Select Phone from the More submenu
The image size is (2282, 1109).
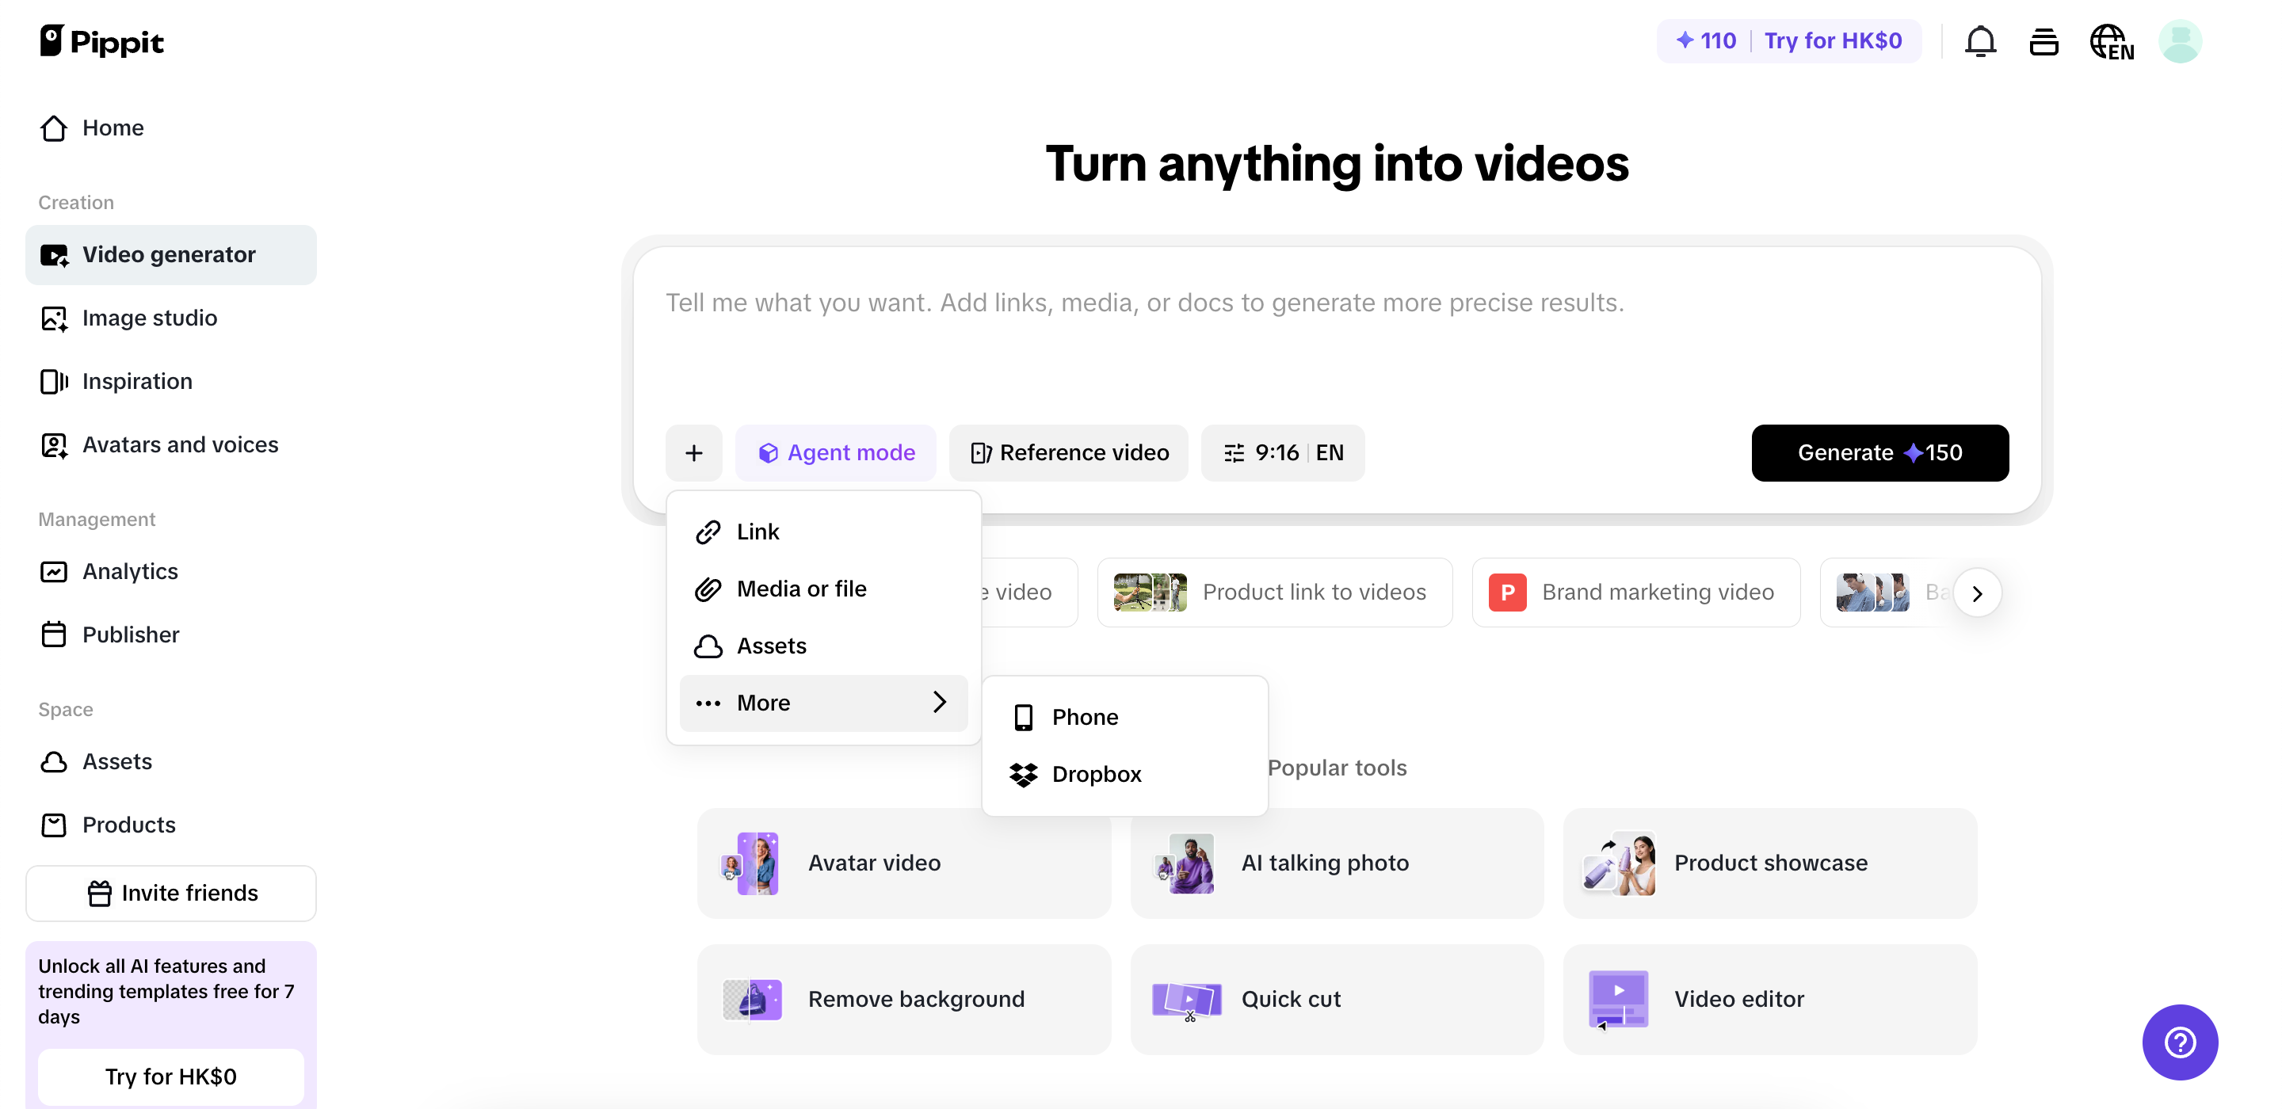tap(1084, 717)
